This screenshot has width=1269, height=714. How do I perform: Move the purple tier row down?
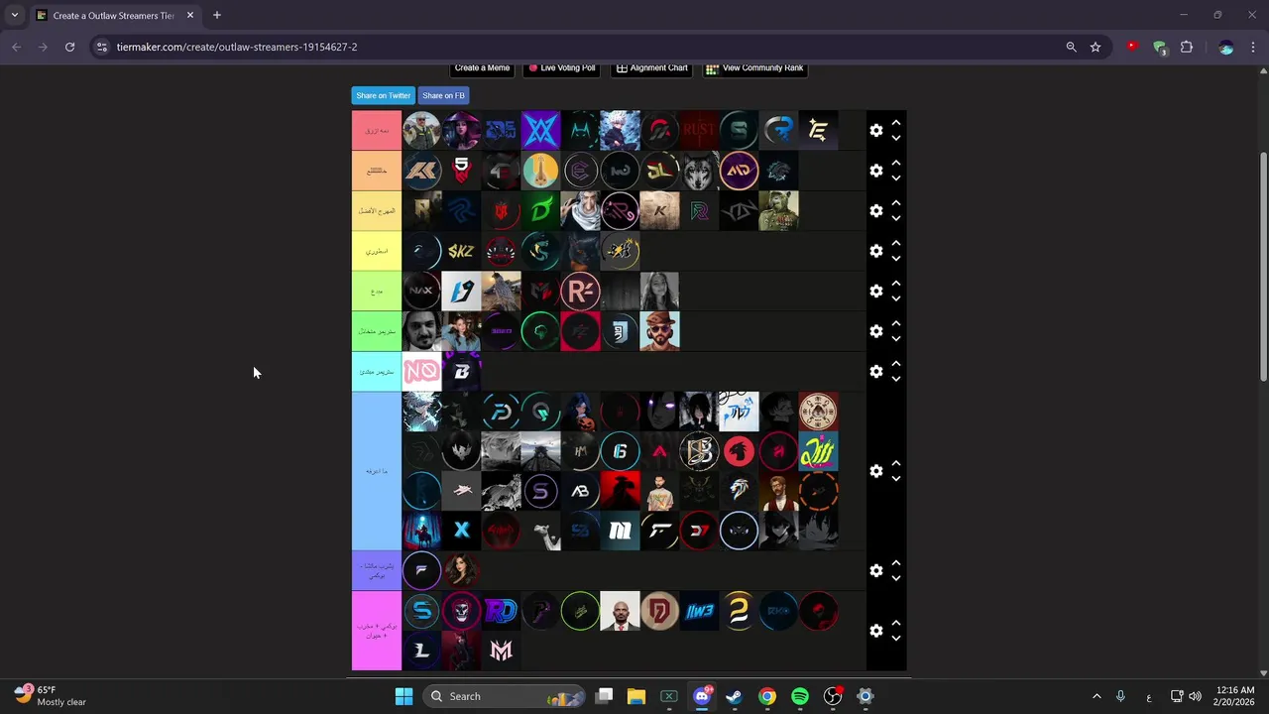tap(896, 579)
